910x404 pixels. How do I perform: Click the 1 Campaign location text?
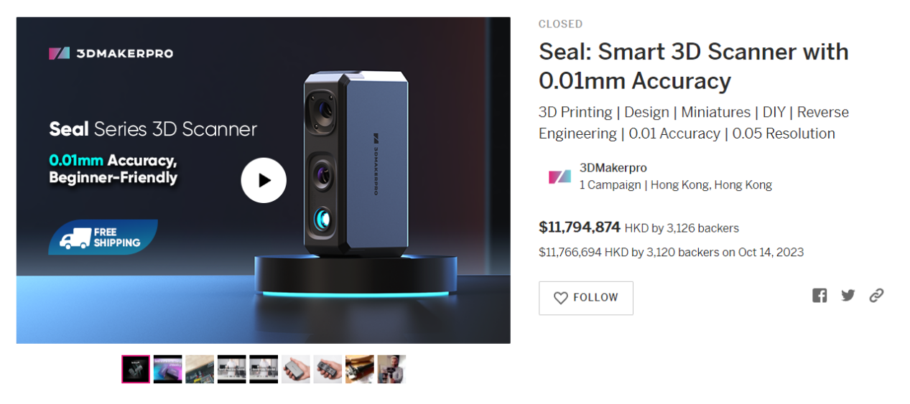(675, 185)
